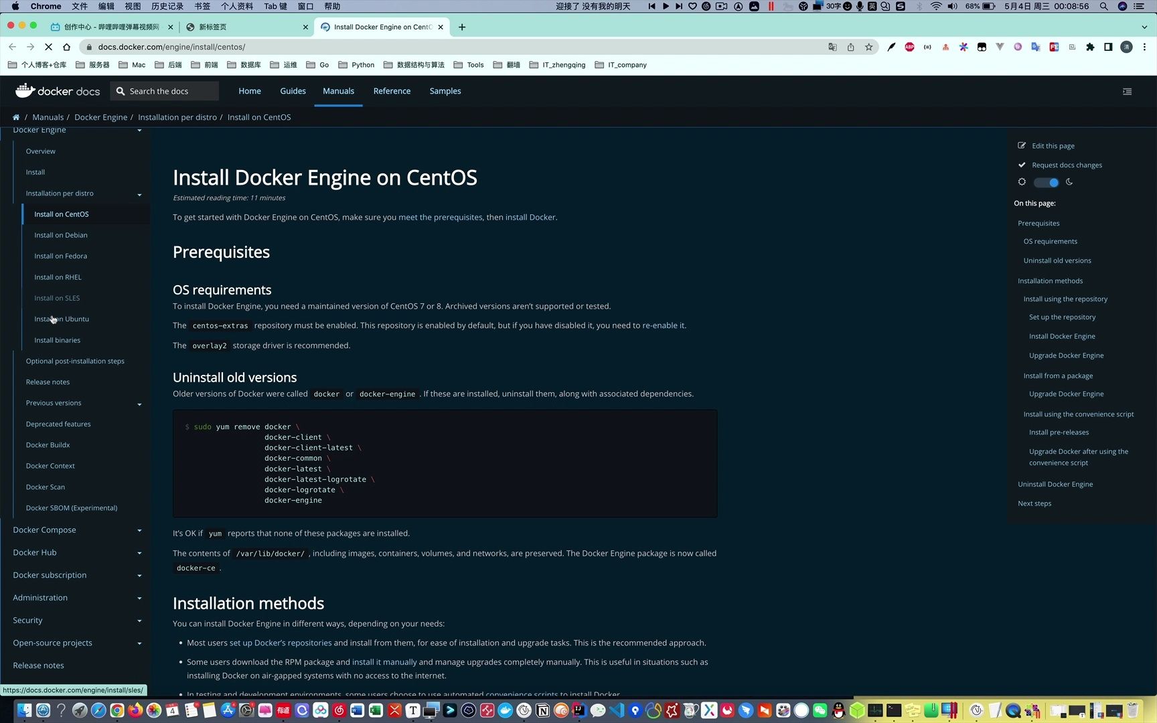Expand the Administration section
Screen dimensions: 1157x723
coord(139,598)
